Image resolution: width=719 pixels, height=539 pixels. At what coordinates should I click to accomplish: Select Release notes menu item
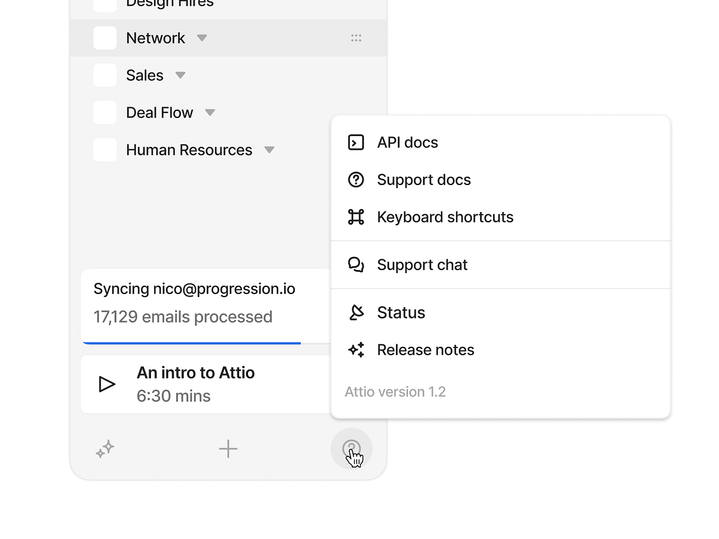(x=425, y=350)
